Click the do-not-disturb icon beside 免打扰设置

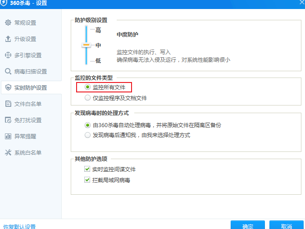8,120
